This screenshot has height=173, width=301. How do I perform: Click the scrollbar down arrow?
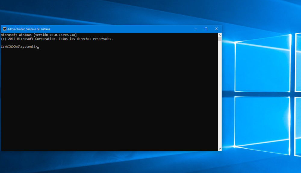tap(219, 148)
